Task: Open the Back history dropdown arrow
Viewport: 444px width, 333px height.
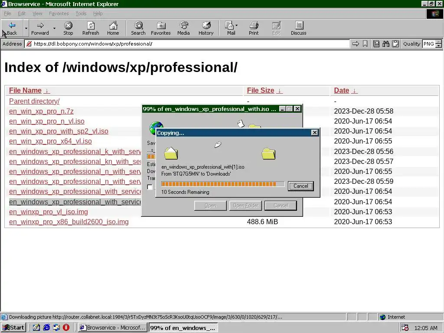Action: tap(26, 28)
